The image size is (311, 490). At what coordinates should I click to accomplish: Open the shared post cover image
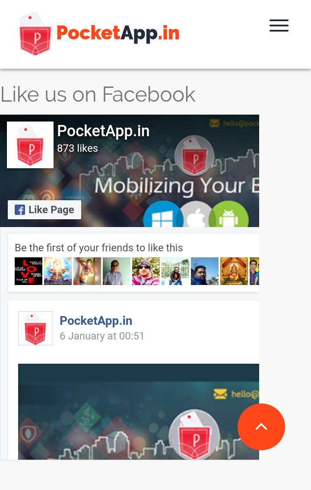click(x=139, y=412)
